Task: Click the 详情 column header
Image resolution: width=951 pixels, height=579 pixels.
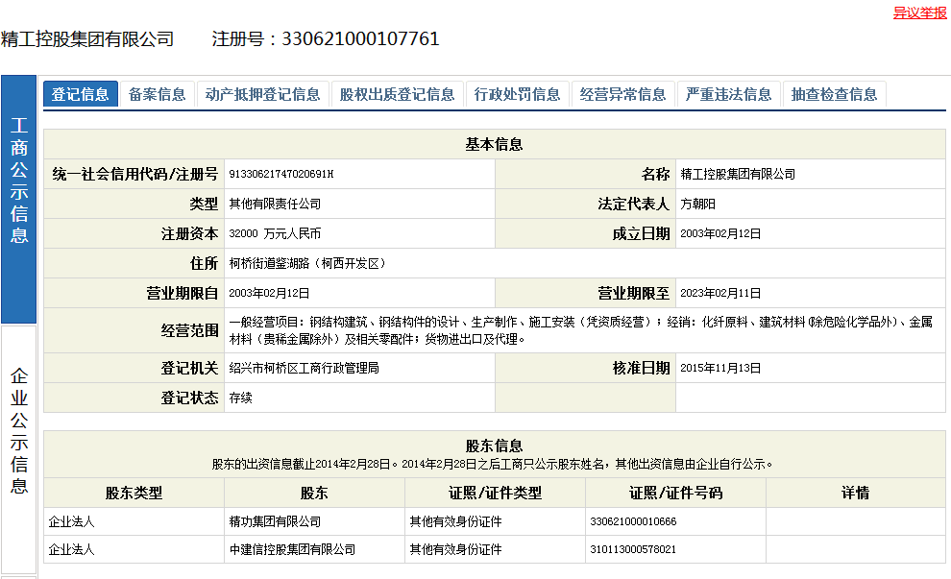Action: (x=855, y=494)
